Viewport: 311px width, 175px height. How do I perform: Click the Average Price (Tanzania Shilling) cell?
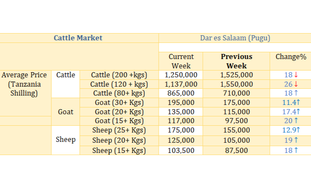click(24, 84)
